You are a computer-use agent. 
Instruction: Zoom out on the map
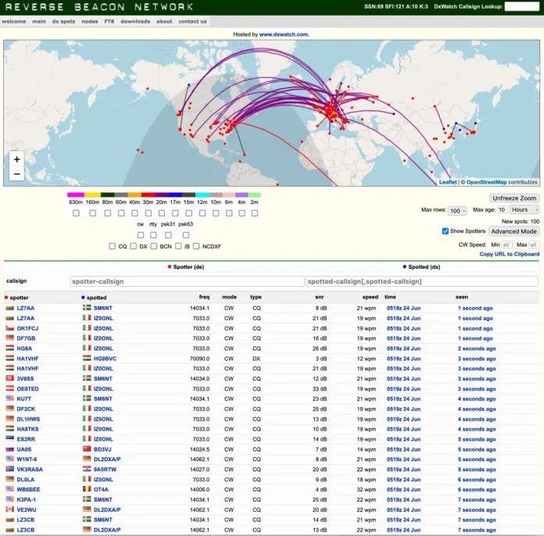click(17, 173)
